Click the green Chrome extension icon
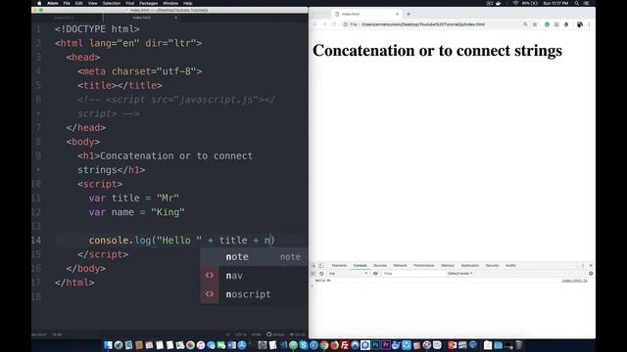627x352 pixels. [547, 24]
